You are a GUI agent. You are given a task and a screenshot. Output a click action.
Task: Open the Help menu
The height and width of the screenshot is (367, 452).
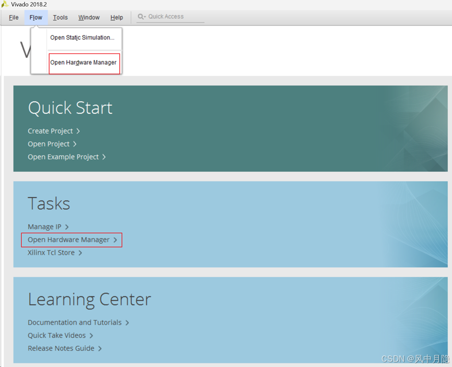(117, 18)
